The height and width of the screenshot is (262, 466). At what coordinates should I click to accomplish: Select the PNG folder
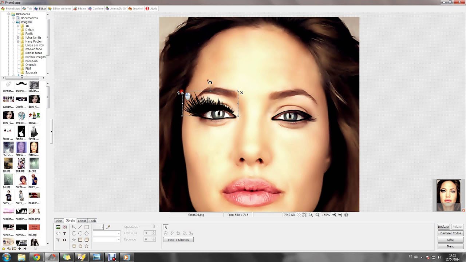click(28, 69)
